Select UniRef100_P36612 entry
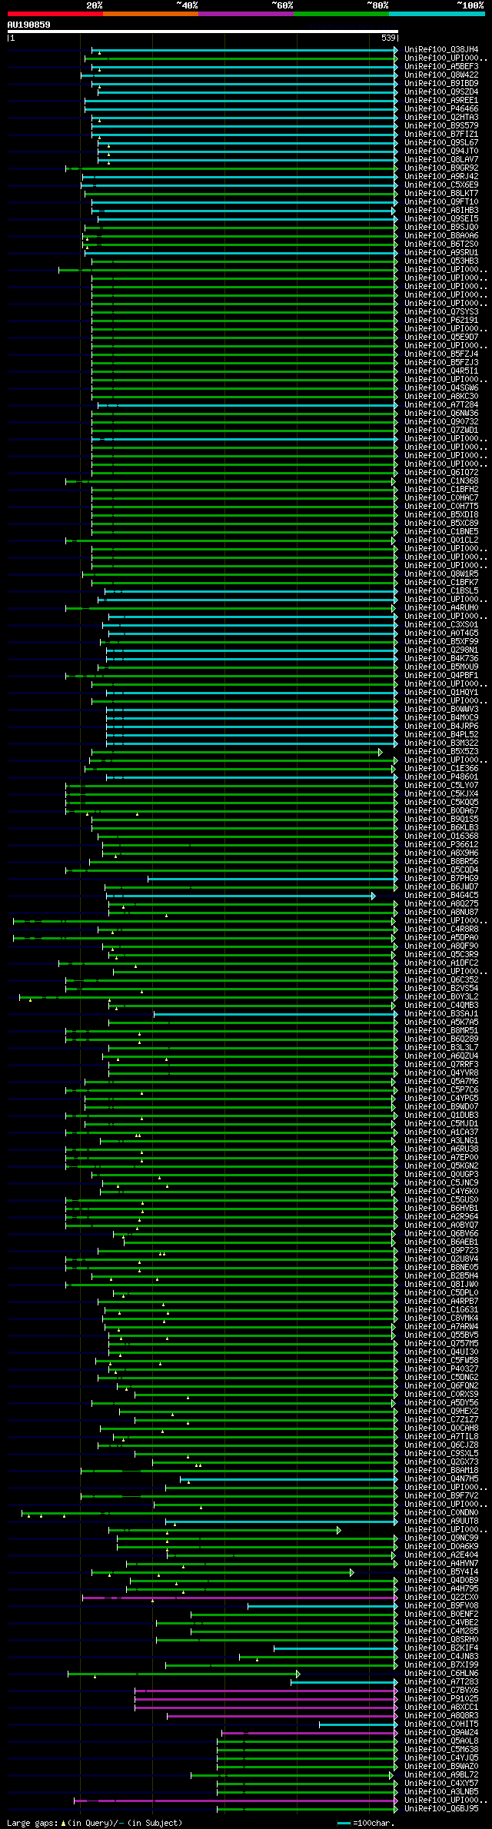Image resolution: width=492 pixels, height=1829 pixels. 441,845
